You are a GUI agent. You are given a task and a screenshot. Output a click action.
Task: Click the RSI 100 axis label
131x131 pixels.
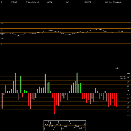(2, 24)
